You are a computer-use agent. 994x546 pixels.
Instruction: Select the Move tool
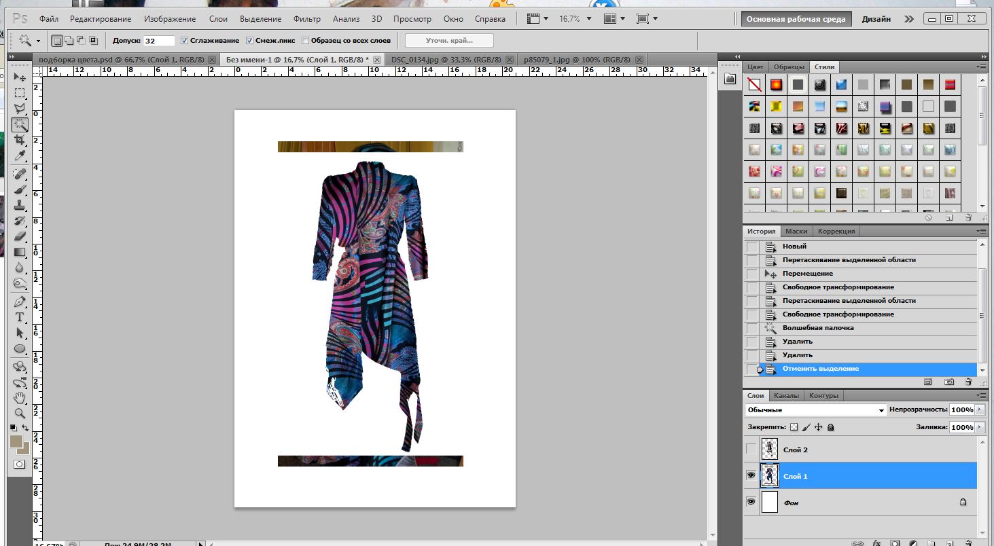coord(20,77)
